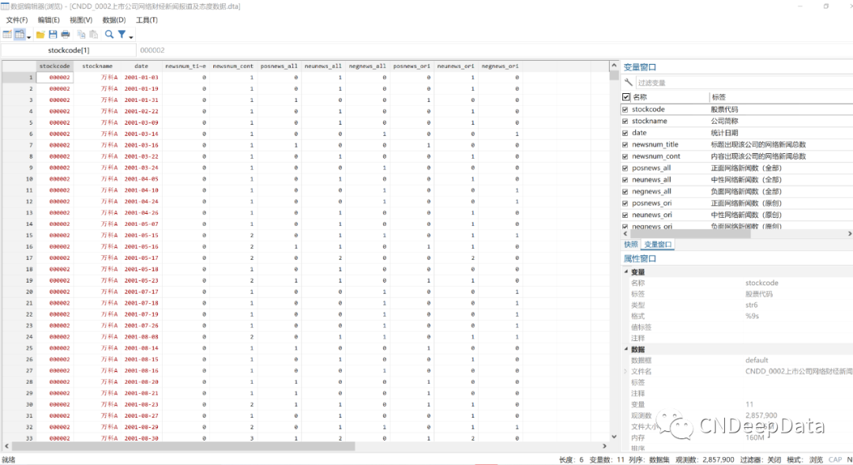Screen dimensions: 853x465
Task: Click the date cell 2001-05-17
Action: click(x=141, y=258)
